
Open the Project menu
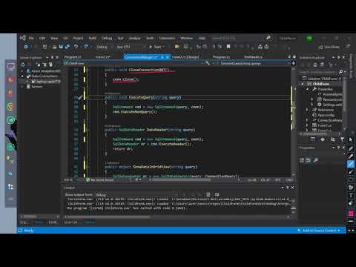coord(78,38)
